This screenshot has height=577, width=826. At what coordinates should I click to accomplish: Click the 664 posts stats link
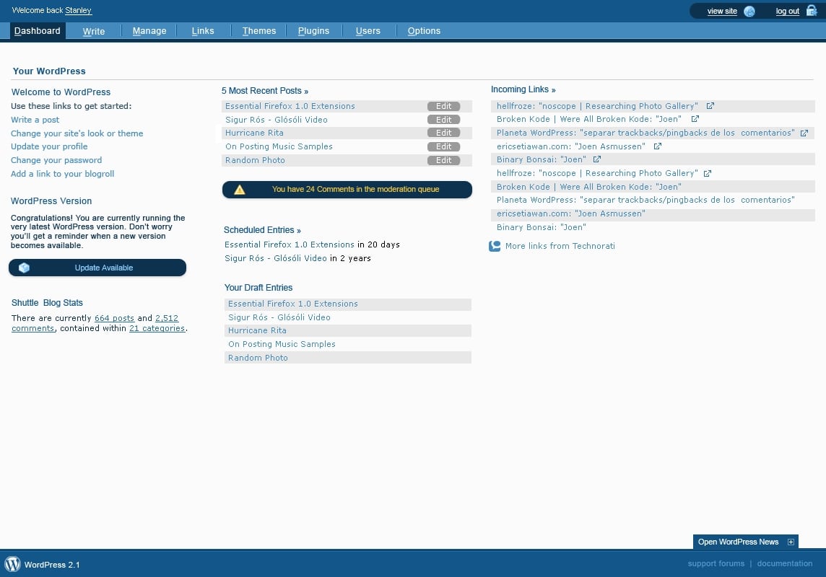tap(114, 318)
